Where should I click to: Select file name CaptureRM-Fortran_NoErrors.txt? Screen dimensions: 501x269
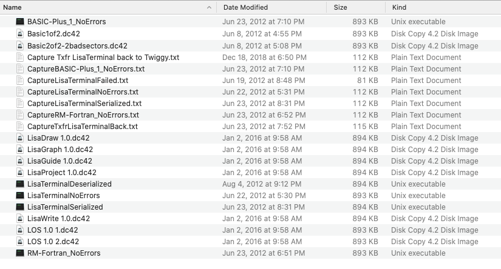83,115
